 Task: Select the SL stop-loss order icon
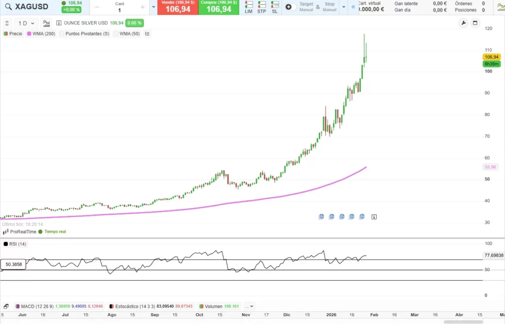tap(275, 7)
